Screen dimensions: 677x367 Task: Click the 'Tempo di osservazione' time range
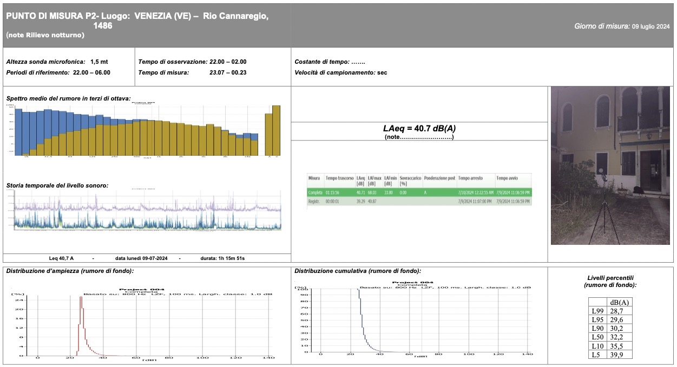coord(192,62)
